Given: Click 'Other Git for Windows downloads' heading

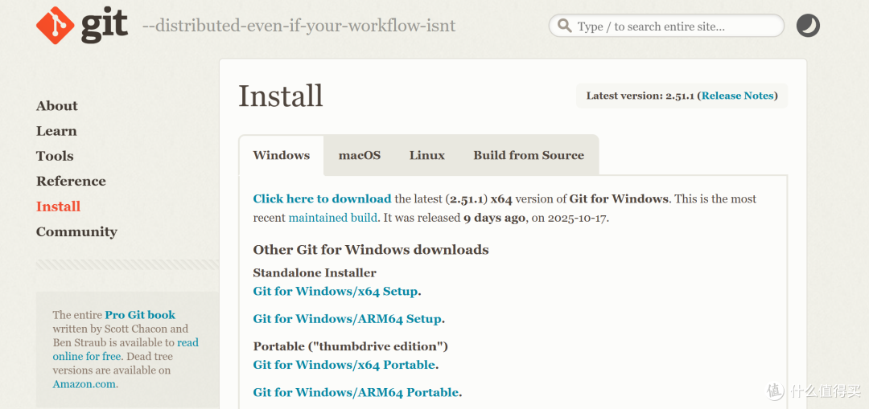Looking at the screenshot, I should click(x=371, y=250).
